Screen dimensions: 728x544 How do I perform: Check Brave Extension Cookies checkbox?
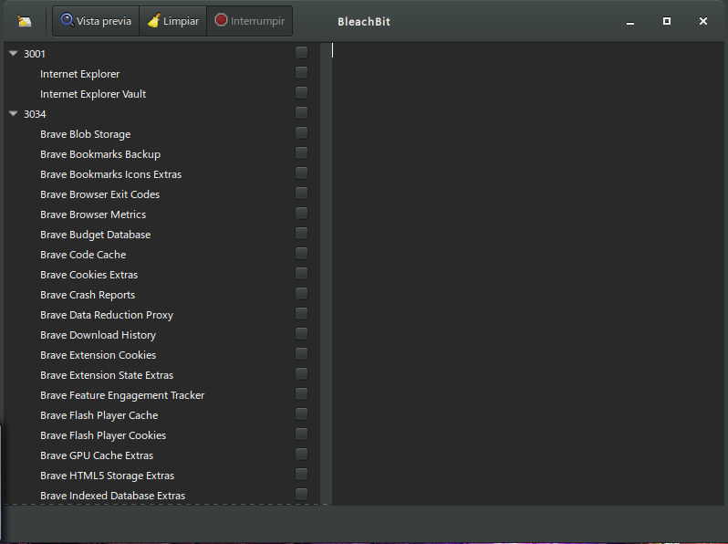click(301, 353)
